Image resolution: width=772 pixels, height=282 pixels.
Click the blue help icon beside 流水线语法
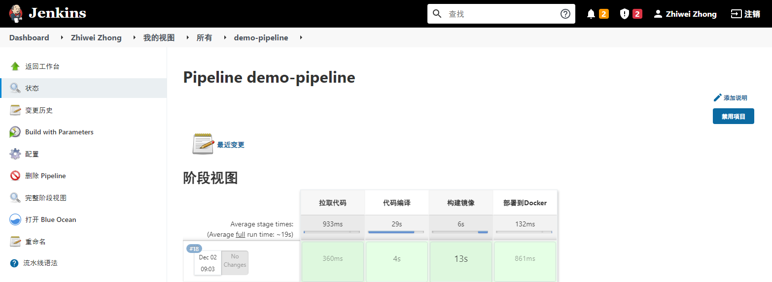[14, 263]
